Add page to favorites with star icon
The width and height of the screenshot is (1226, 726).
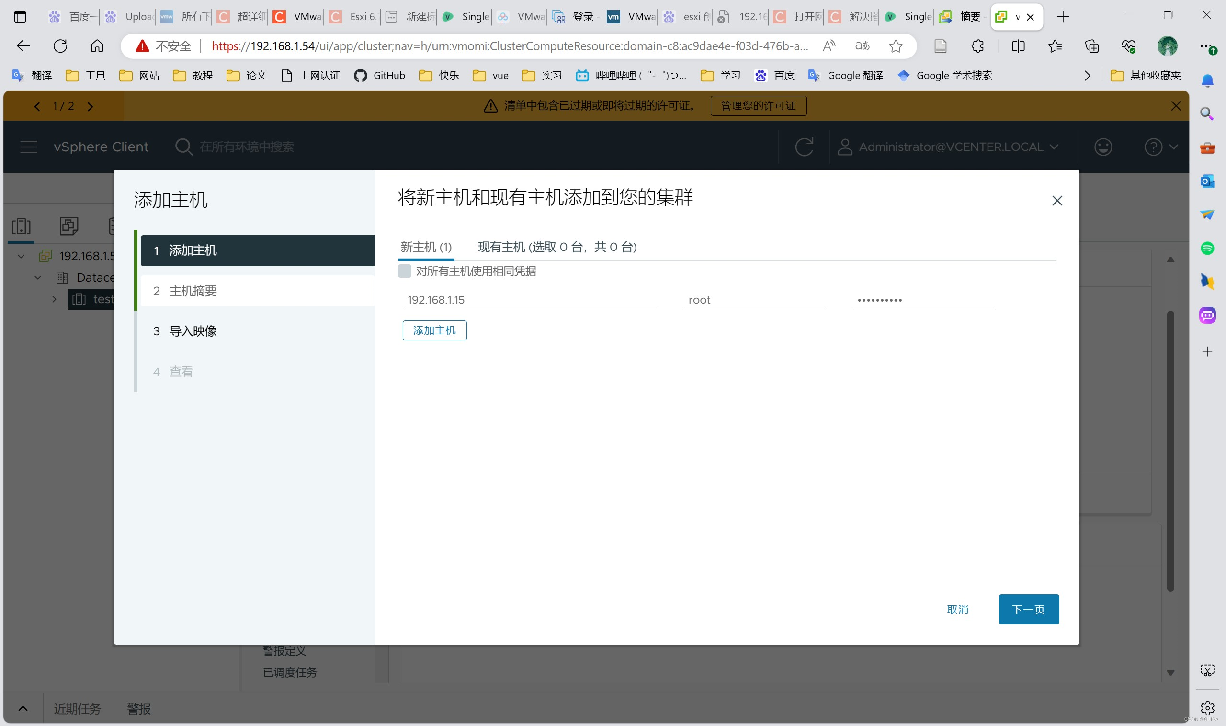pos(895,46)
